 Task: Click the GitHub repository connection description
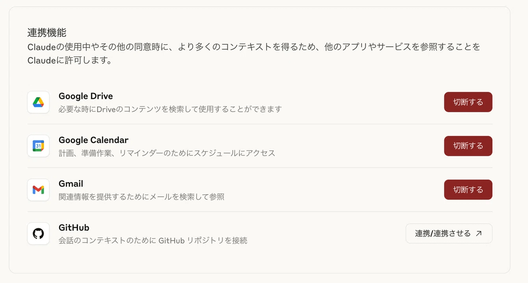[x=153, y=241]
